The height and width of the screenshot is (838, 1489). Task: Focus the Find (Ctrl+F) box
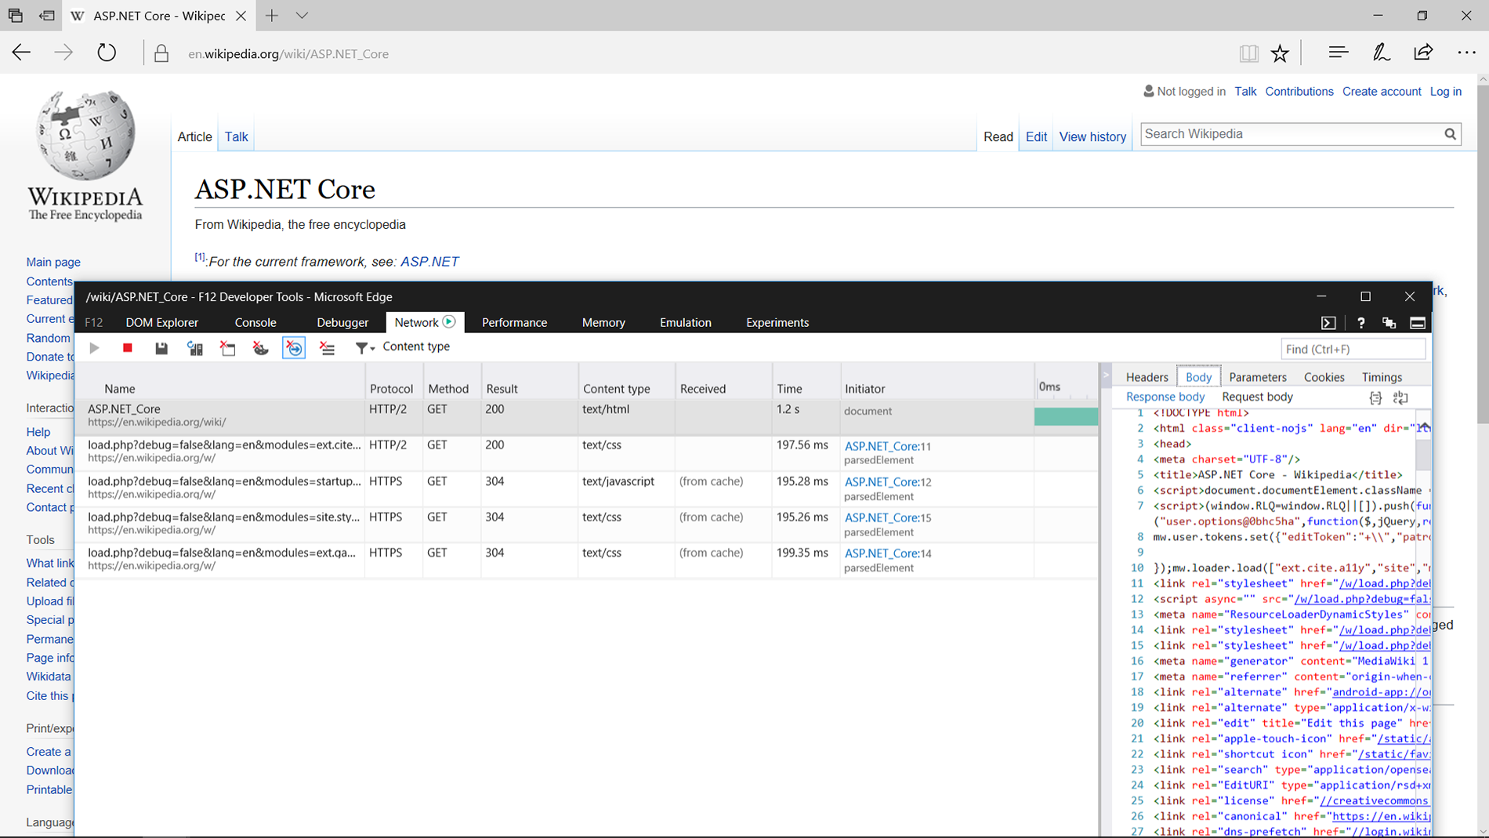tap(1353, 349)
